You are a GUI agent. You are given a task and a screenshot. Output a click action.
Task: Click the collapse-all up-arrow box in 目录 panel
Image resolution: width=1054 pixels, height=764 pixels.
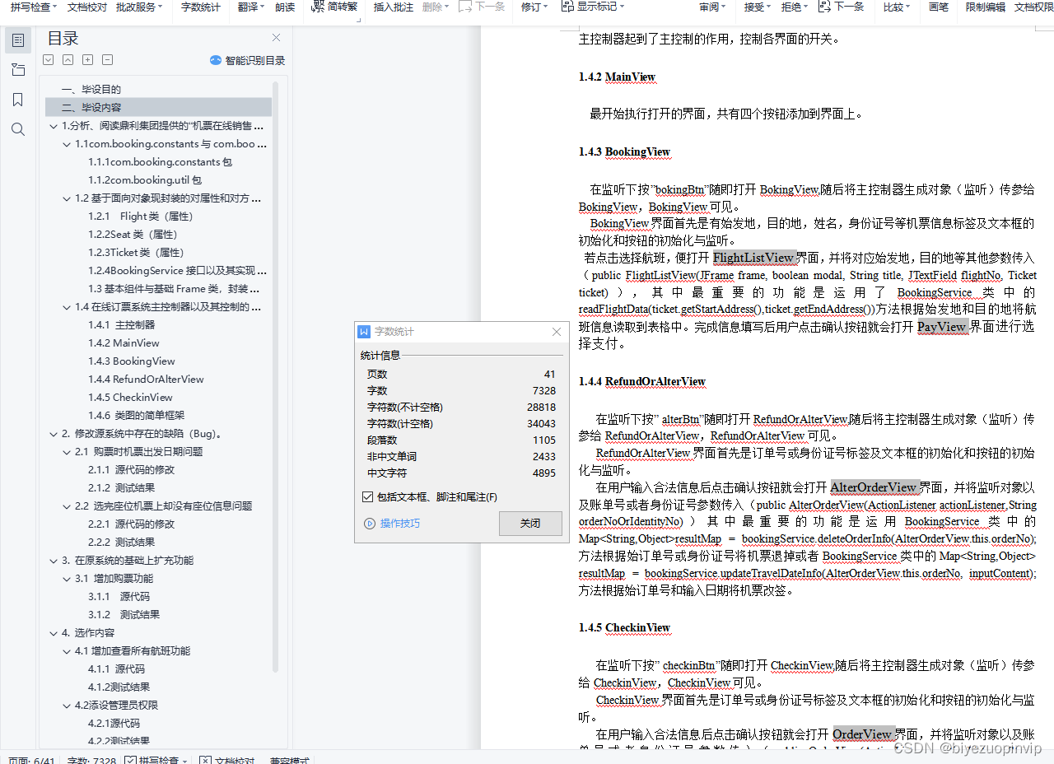(68, 60)
